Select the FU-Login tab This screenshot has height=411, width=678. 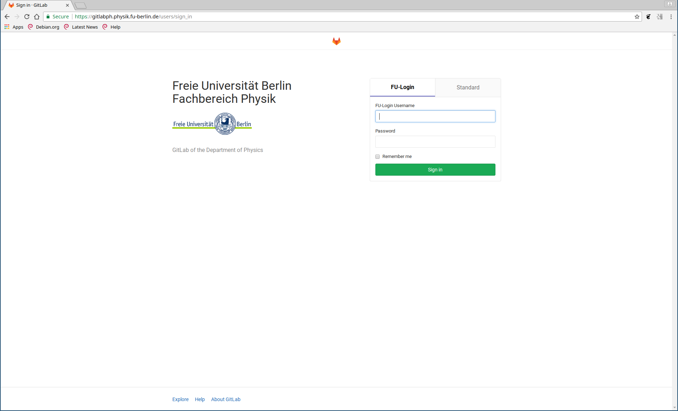click(402, 87)
